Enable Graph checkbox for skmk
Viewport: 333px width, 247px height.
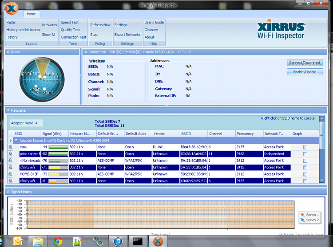(305, 147)
